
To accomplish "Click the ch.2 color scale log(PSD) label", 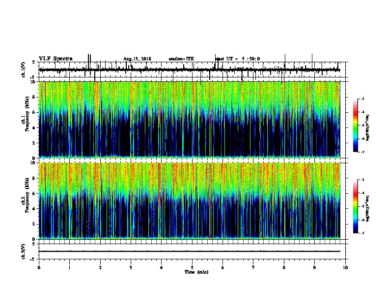I will (x=368, y=209).
